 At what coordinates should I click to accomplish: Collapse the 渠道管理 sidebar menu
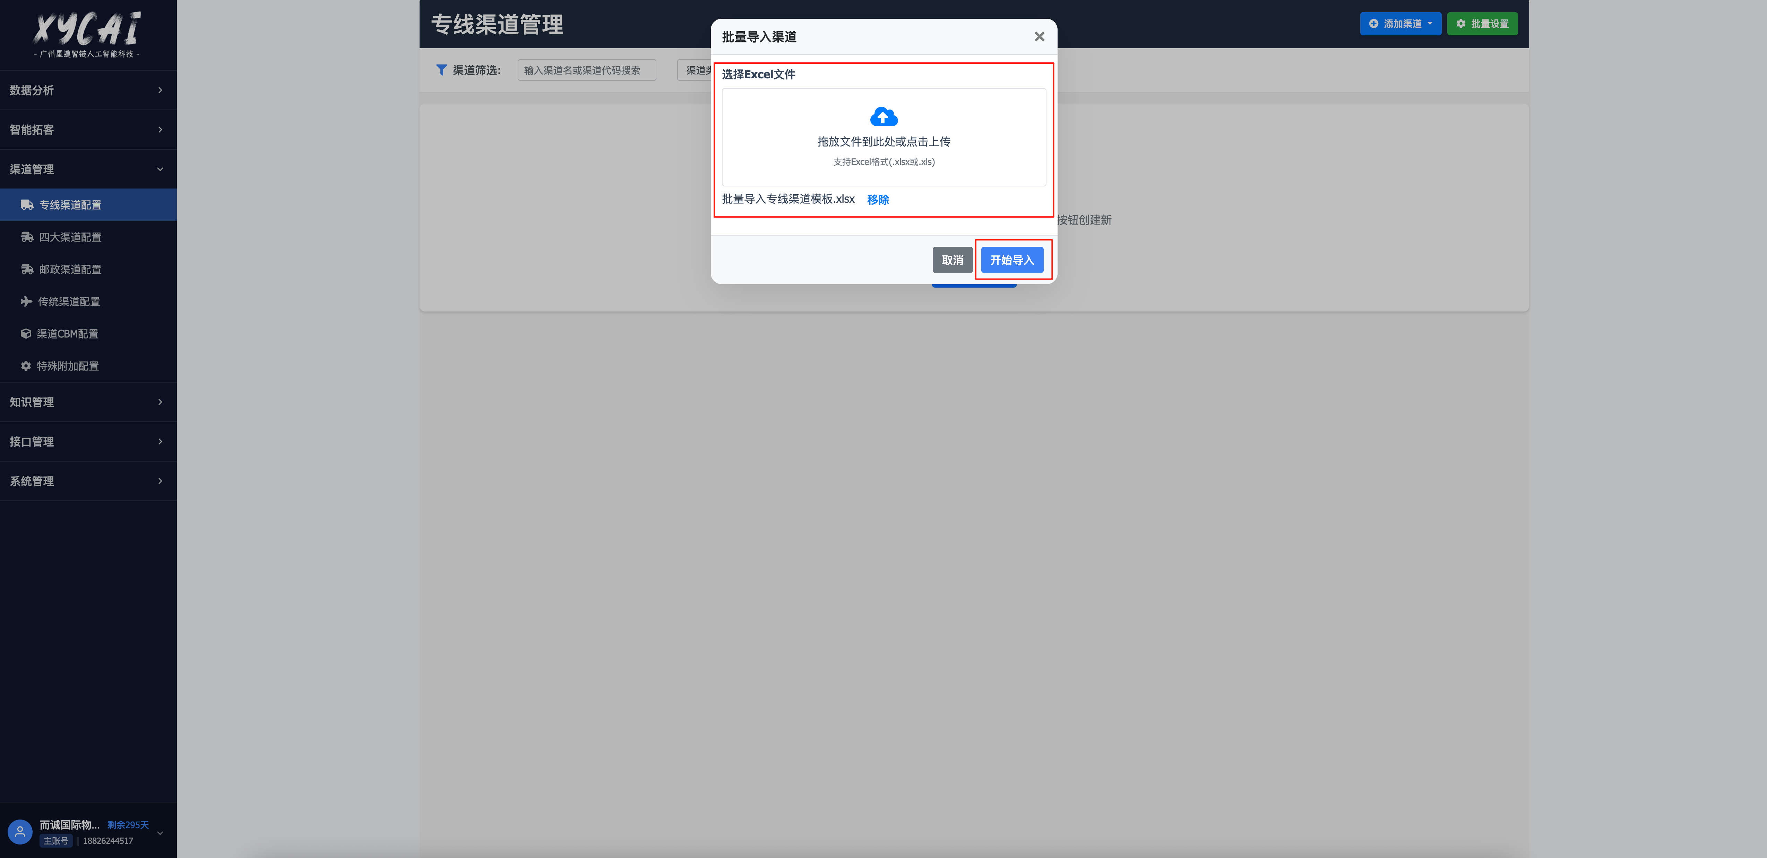coord(88,169)
